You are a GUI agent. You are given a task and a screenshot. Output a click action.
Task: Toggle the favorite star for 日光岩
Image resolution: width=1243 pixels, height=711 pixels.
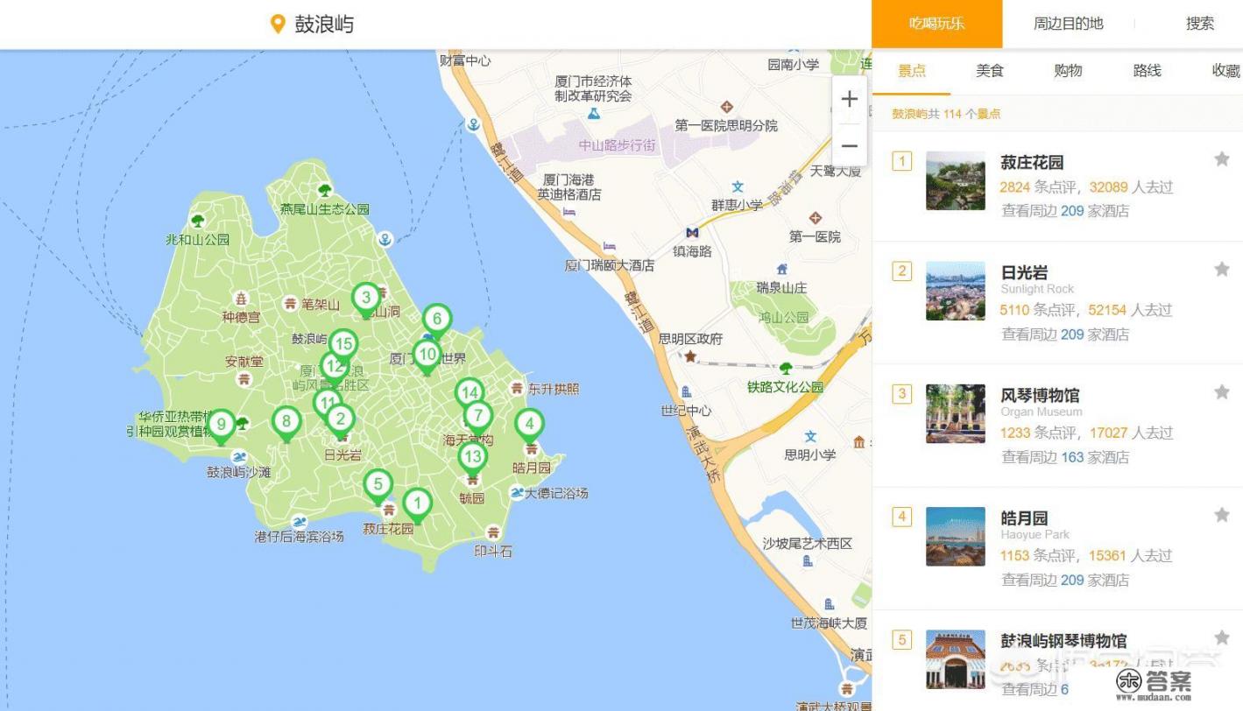(1223, 270)
